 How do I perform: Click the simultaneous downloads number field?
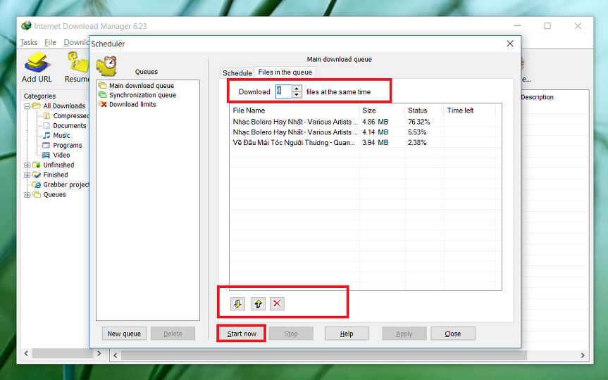pos(283,91)
